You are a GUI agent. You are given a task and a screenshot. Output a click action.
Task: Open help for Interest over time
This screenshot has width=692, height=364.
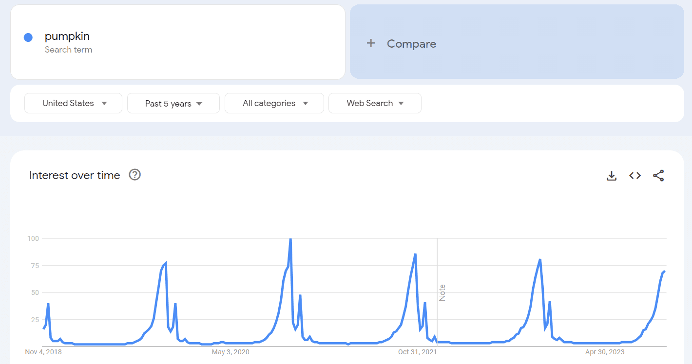tap(135, 175)
